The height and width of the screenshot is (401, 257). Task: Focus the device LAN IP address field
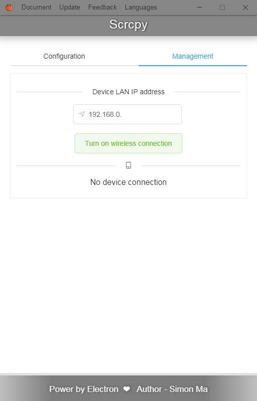pyautogui.click(x=127, y=114)
